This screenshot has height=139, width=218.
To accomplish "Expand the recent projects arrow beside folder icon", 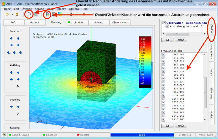I will (12, 14).
